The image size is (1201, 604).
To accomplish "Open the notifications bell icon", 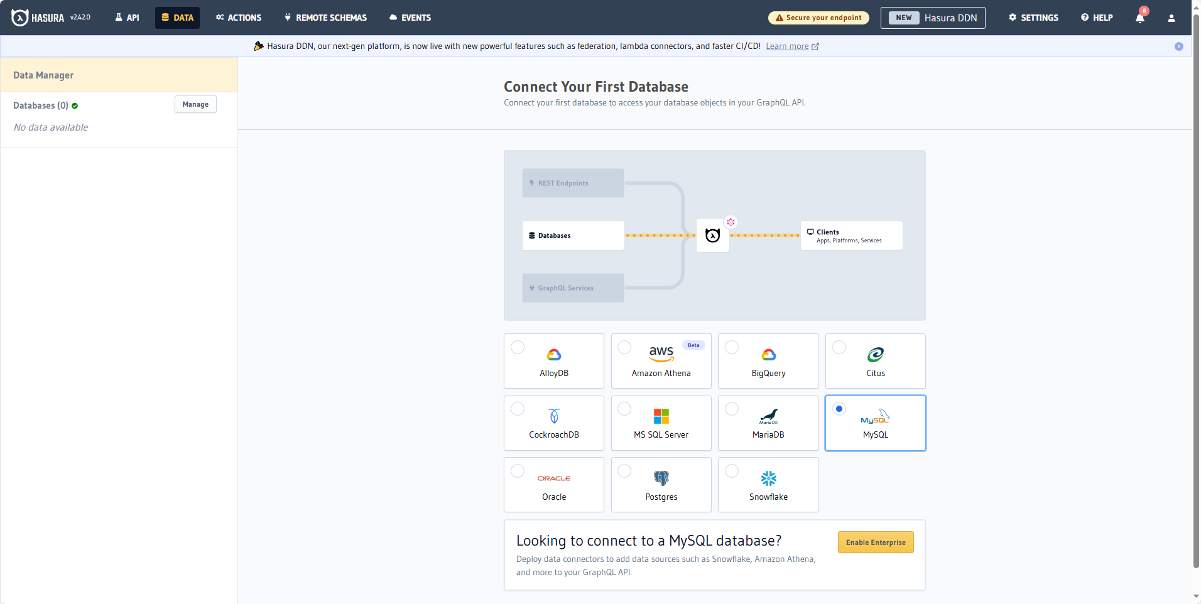I will click(x=1140, y=18).
